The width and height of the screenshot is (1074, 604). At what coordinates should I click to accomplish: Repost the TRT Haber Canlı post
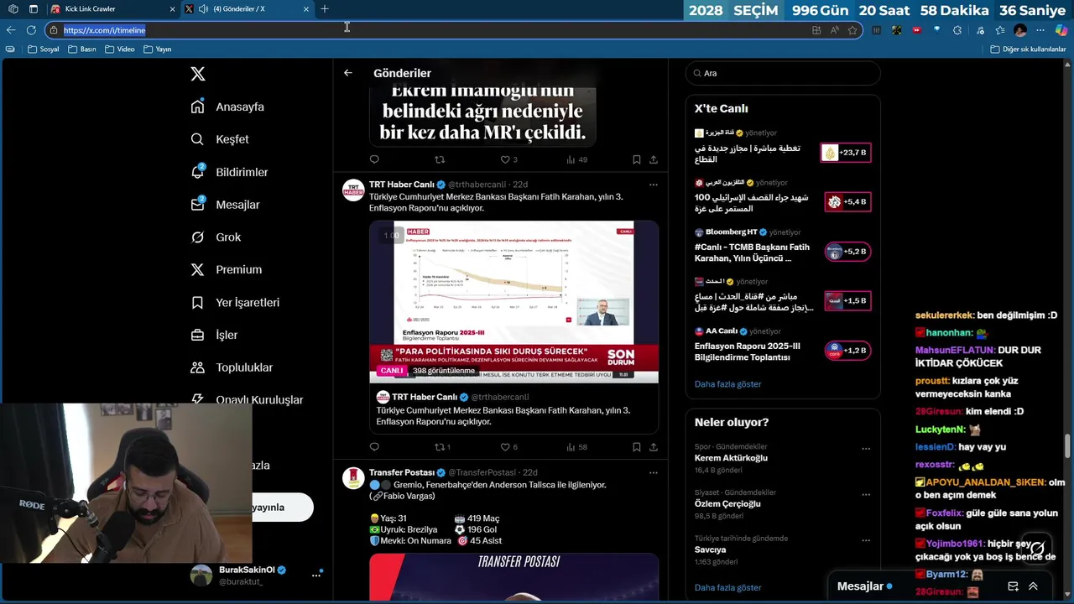[442, 447]
